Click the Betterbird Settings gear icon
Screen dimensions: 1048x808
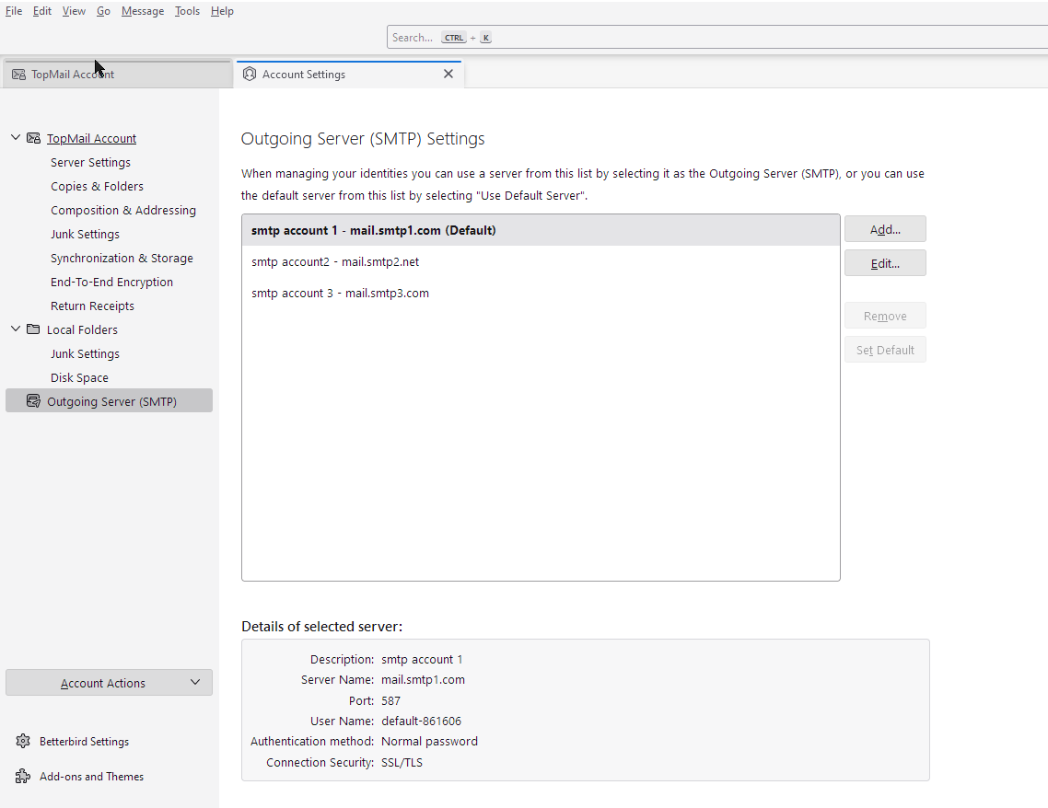[x=23, y=741]
